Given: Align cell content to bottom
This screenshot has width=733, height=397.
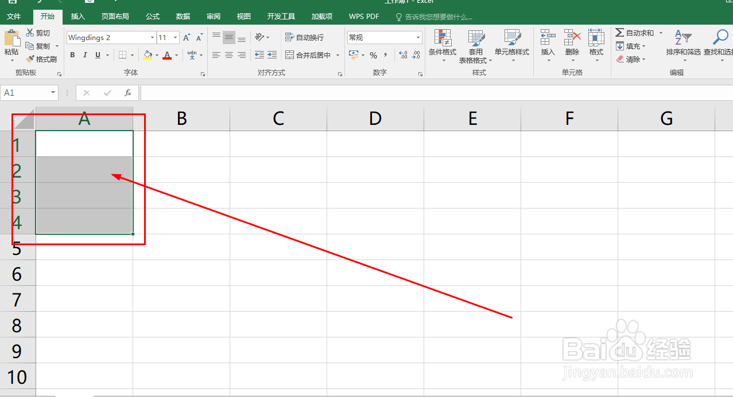Looking at the screenshot, I should pyautogui.click(x=242, y=38).
